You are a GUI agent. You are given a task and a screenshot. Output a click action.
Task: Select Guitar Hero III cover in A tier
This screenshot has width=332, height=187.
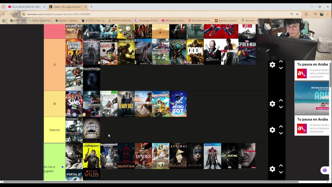74,52
